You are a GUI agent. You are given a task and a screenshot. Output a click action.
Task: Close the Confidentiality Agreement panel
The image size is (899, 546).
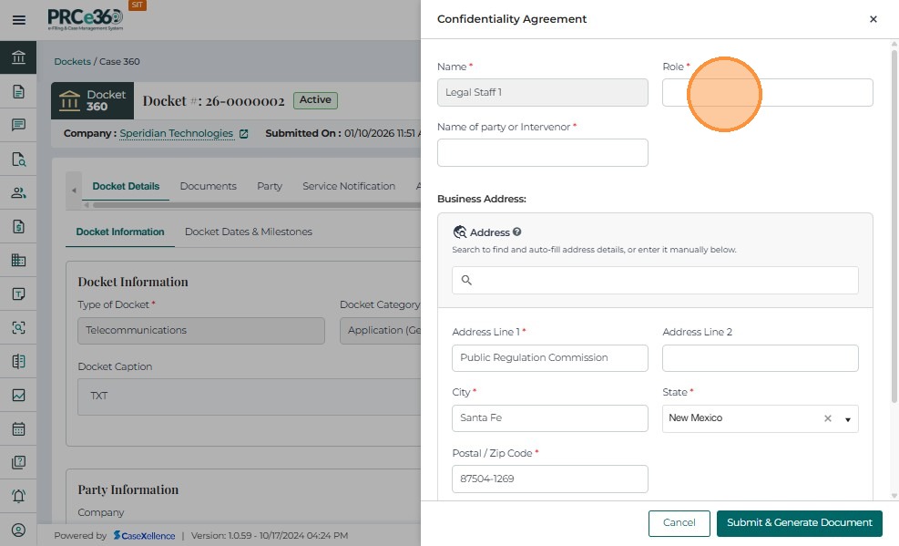873,19
